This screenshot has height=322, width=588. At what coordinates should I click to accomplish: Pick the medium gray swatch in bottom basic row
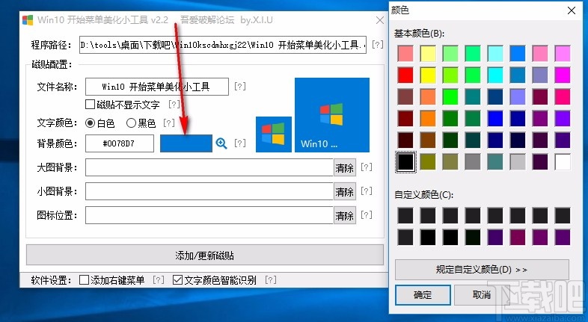click(x=473, y=162)
